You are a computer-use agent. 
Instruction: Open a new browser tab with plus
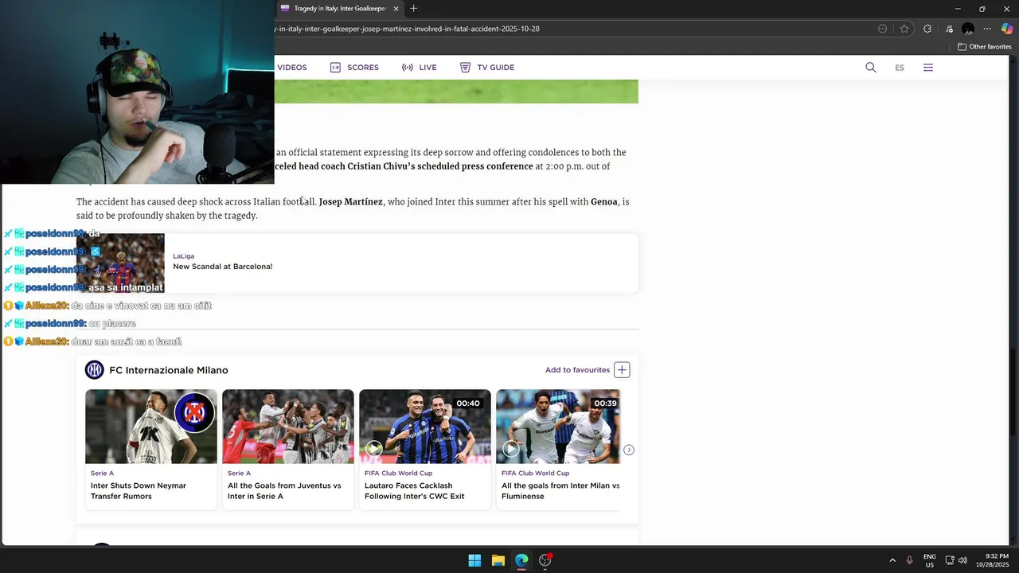click(x=413, y=9)
